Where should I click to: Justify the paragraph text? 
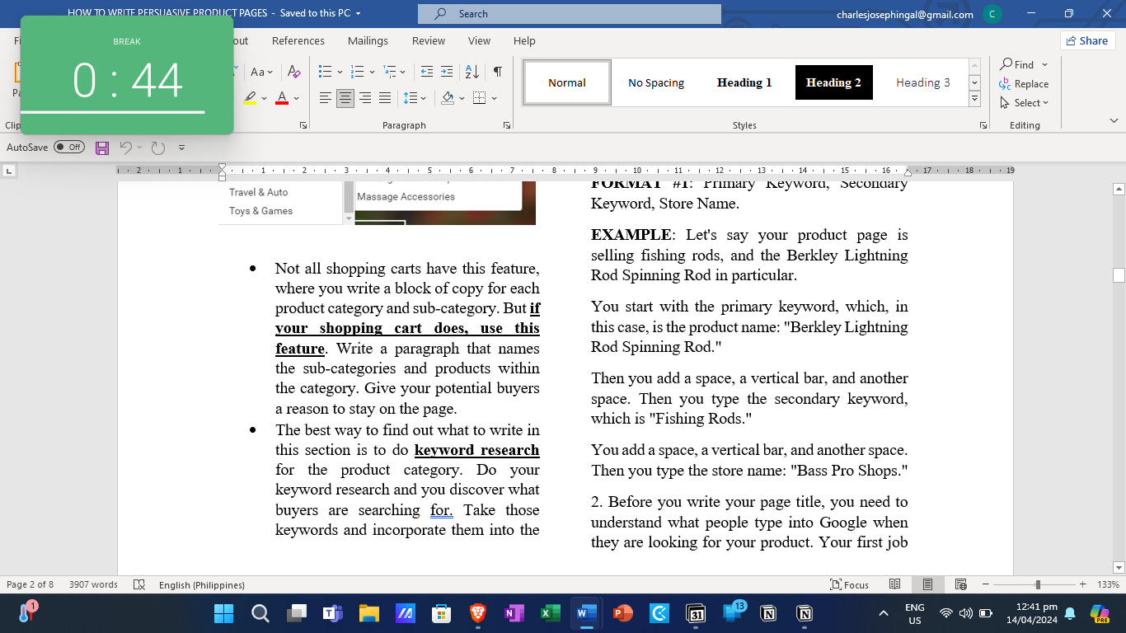tap(385, 98)
